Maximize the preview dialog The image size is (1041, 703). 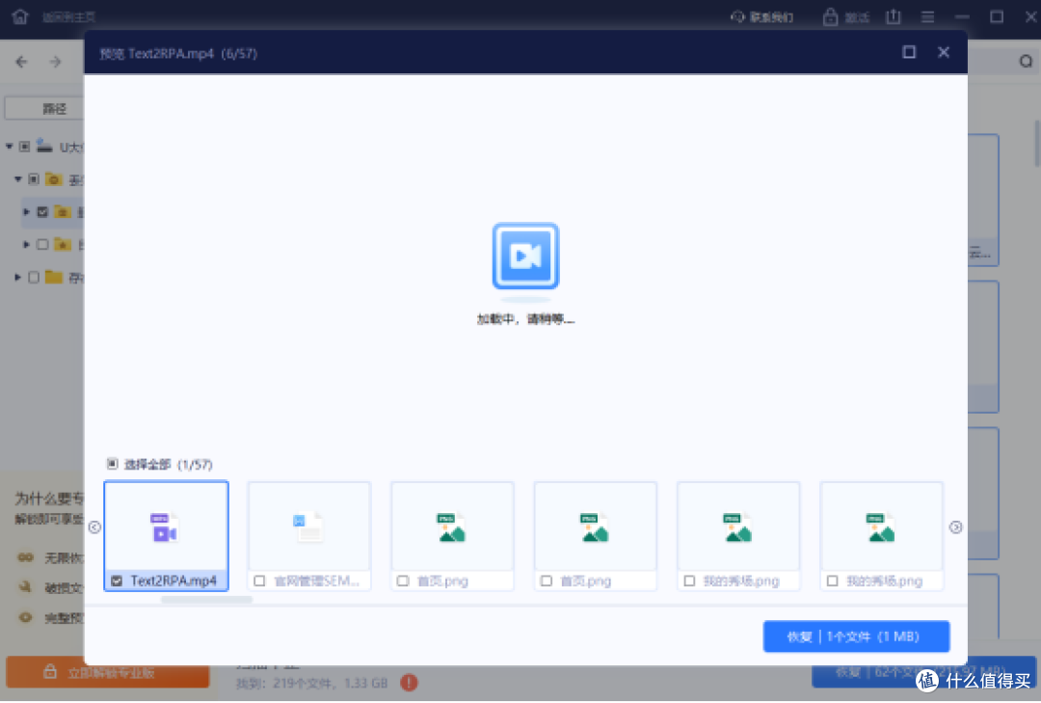coord(909,52)
